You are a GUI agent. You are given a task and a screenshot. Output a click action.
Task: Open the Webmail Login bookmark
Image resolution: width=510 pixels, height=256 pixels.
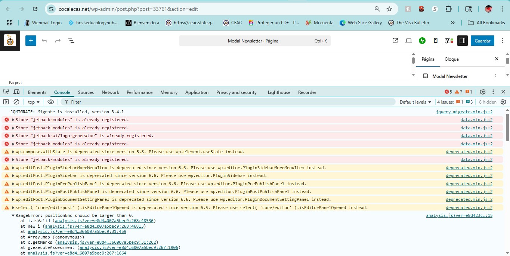(43, 23)
